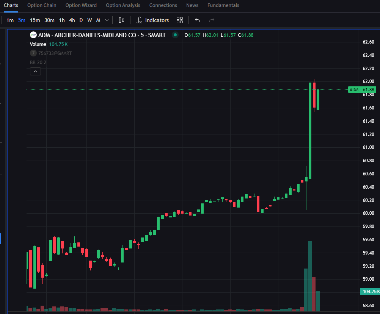
Task: Switch to the 15m interval
Action: [x=35, y=20]
